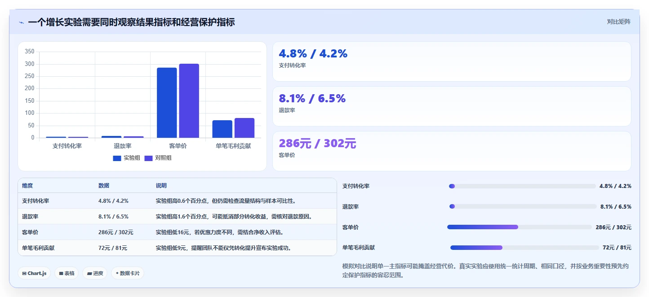Open the 8.1% / 6.5% 退款率 data card
Image resolution: width=649 pixels, height=297 pixels.
pyautogui.click(x=452, y=106)
